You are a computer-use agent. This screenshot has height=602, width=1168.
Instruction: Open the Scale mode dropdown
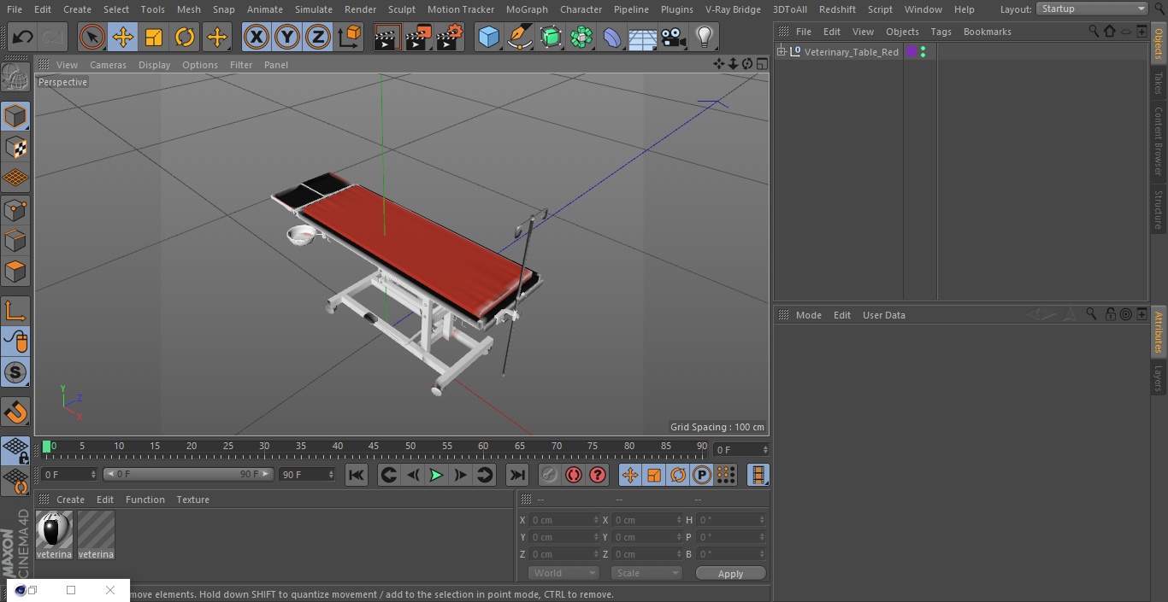point(646,573)
